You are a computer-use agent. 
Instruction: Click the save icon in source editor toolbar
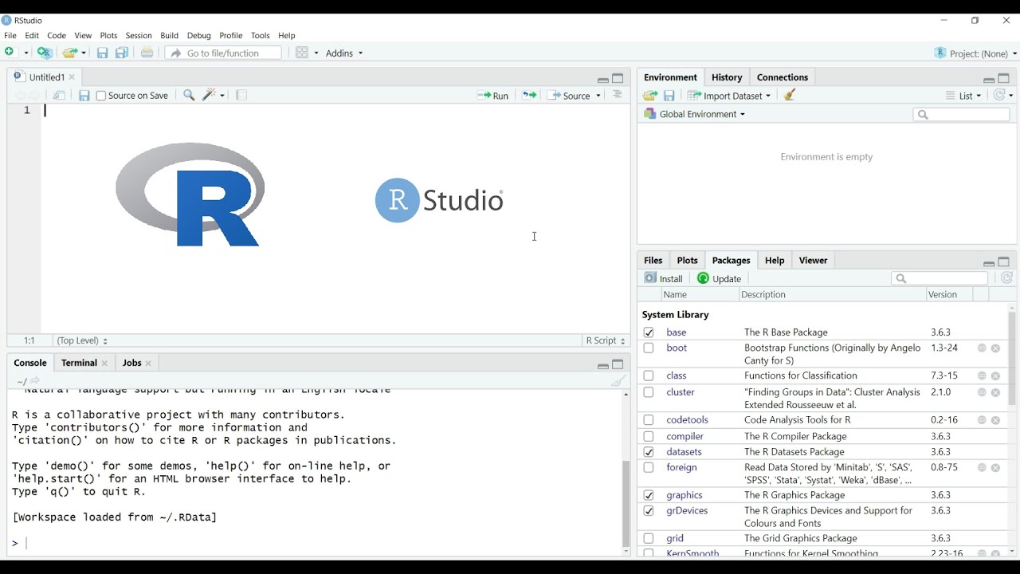tap(84, 96)
